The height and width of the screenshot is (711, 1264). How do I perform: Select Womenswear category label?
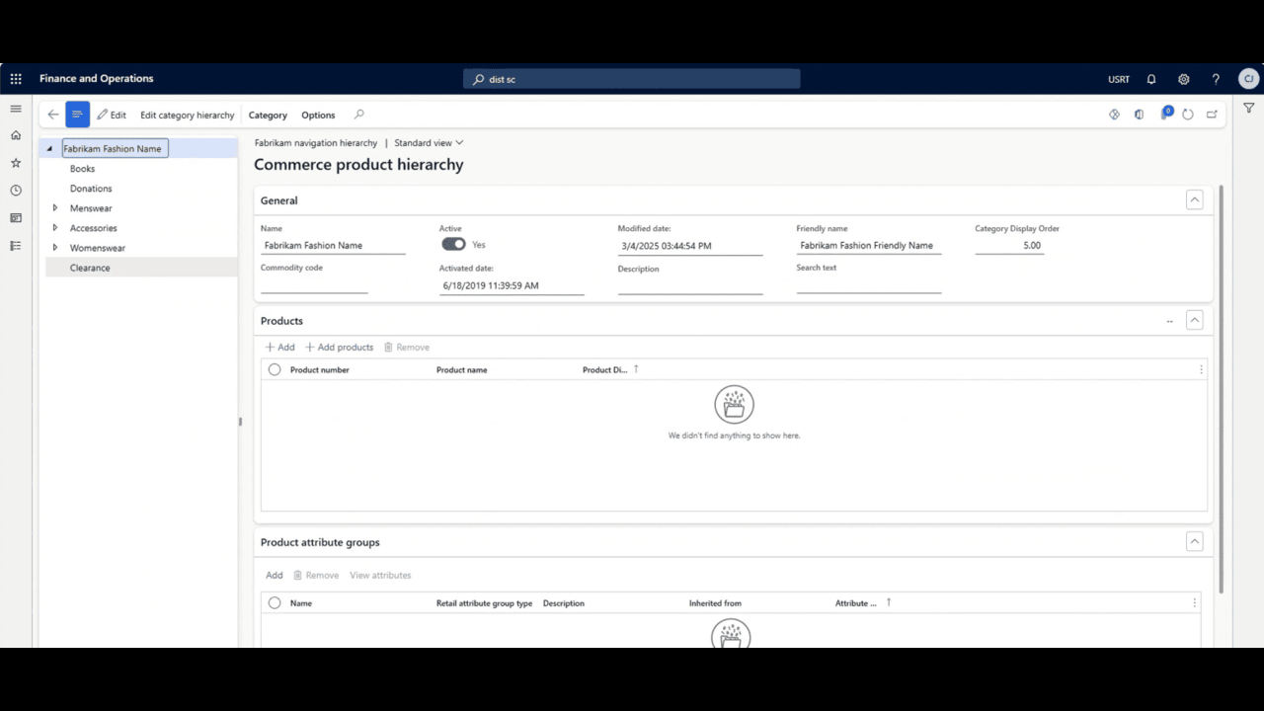coord(97,248)
